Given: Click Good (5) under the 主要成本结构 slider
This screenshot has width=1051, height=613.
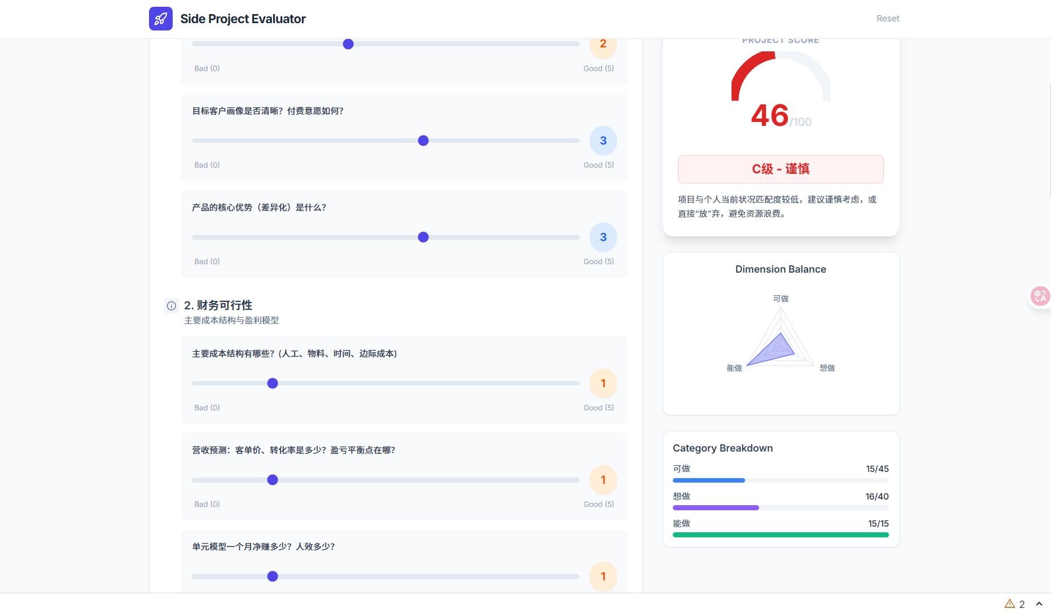Looking at the screenshot, I should 599,408.
